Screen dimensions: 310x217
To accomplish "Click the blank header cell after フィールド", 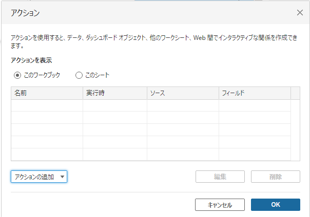I will pos(295,93).
